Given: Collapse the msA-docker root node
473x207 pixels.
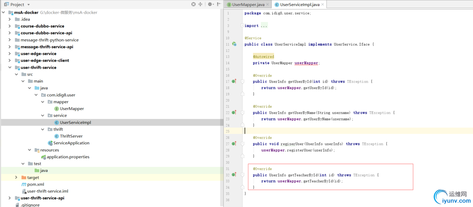Looking at the screenshot, I should pyautogui.click(x=3, y=13).
